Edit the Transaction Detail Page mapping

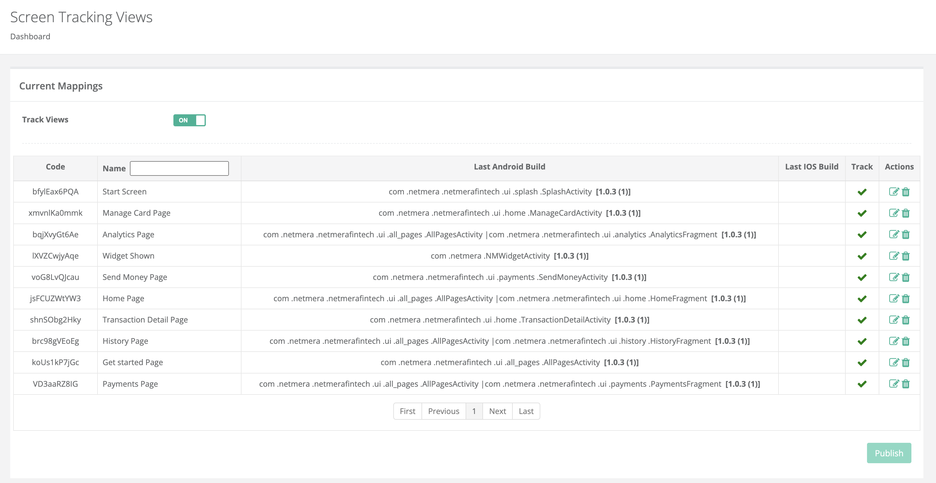point(893,320)
